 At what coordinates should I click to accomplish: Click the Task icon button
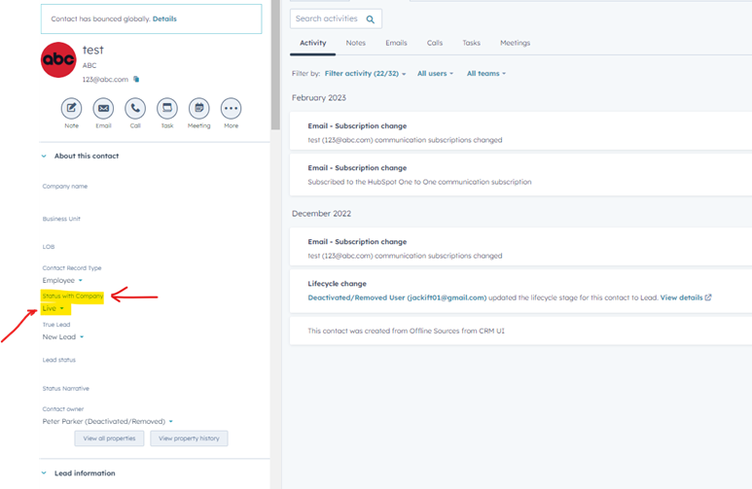(x=166, y=108)
